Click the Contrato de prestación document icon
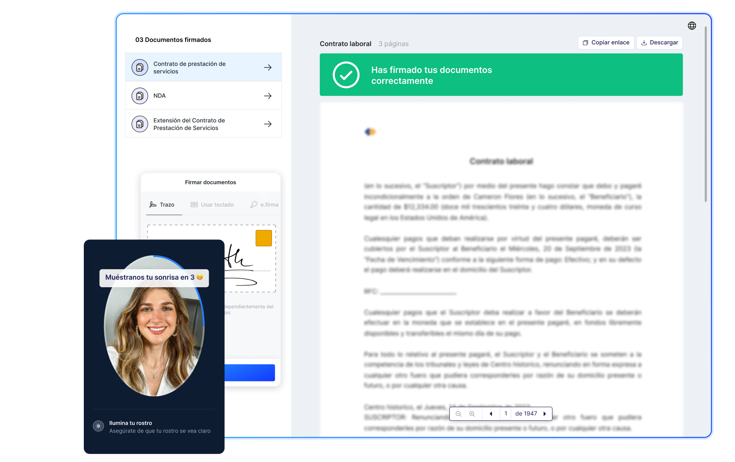The image size is (735, 462). (140, 67)
